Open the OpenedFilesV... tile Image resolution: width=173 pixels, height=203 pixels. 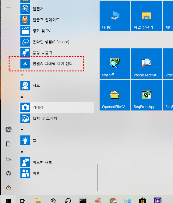[x=115, y=95]
